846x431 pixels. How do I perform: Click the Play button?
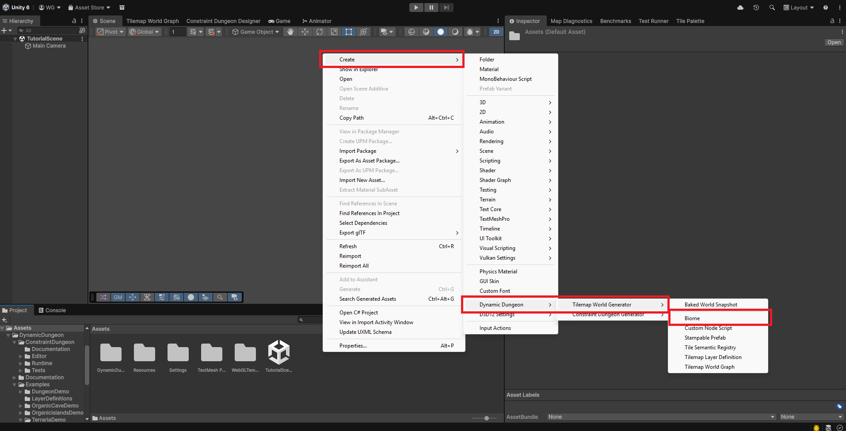tap(416, 8)
